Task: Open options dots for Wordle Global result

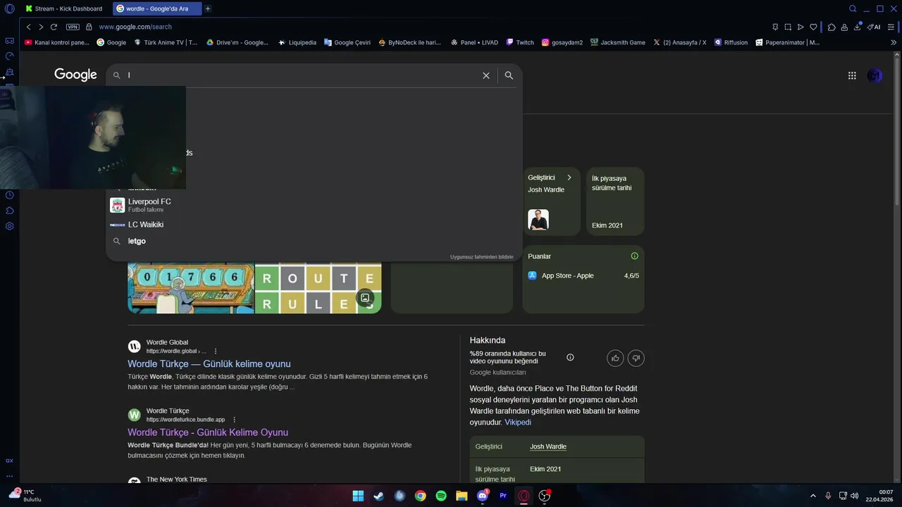Action: [216, 351]
